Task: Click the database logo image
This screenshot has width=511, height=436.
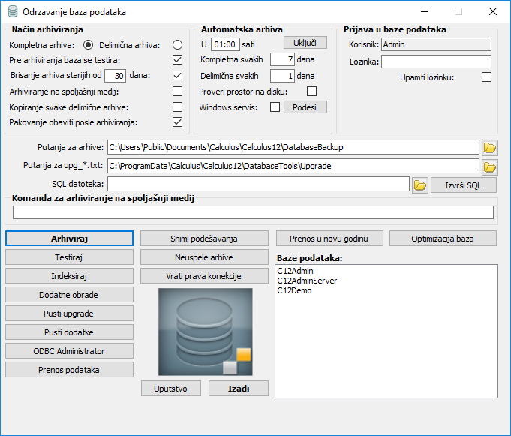Action: point(205,331)
